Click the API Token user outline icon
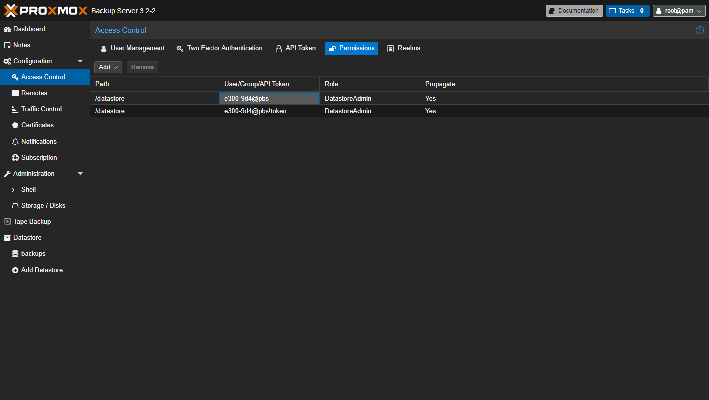The image size is (709, 400). [x=279, y=49]
